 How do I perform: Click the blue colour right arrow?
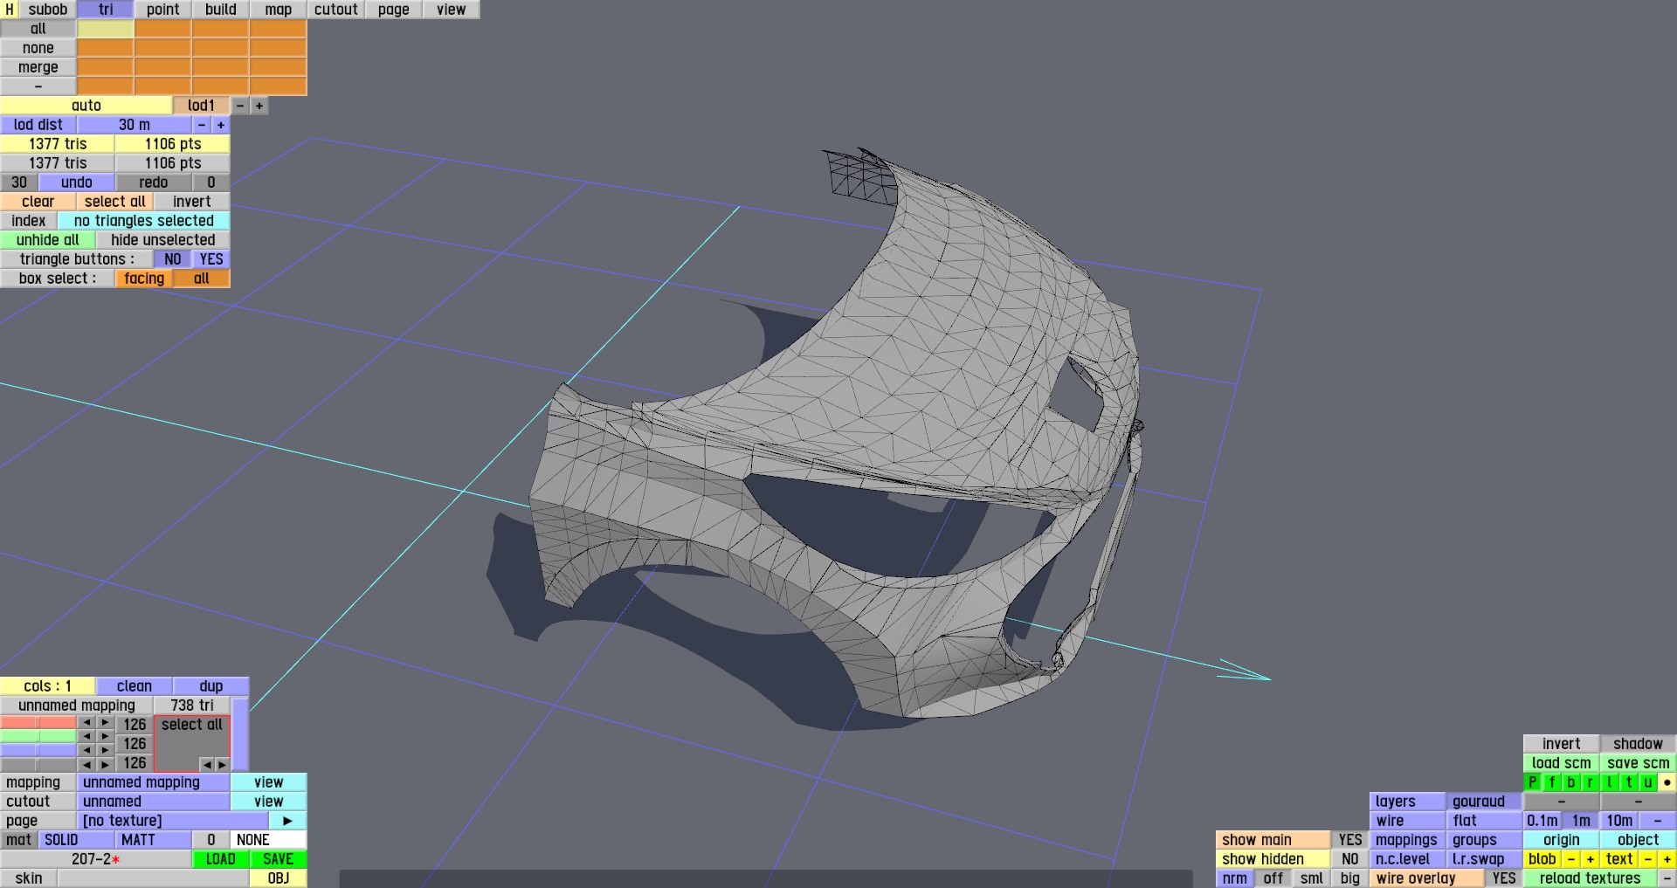click(106, 750)
